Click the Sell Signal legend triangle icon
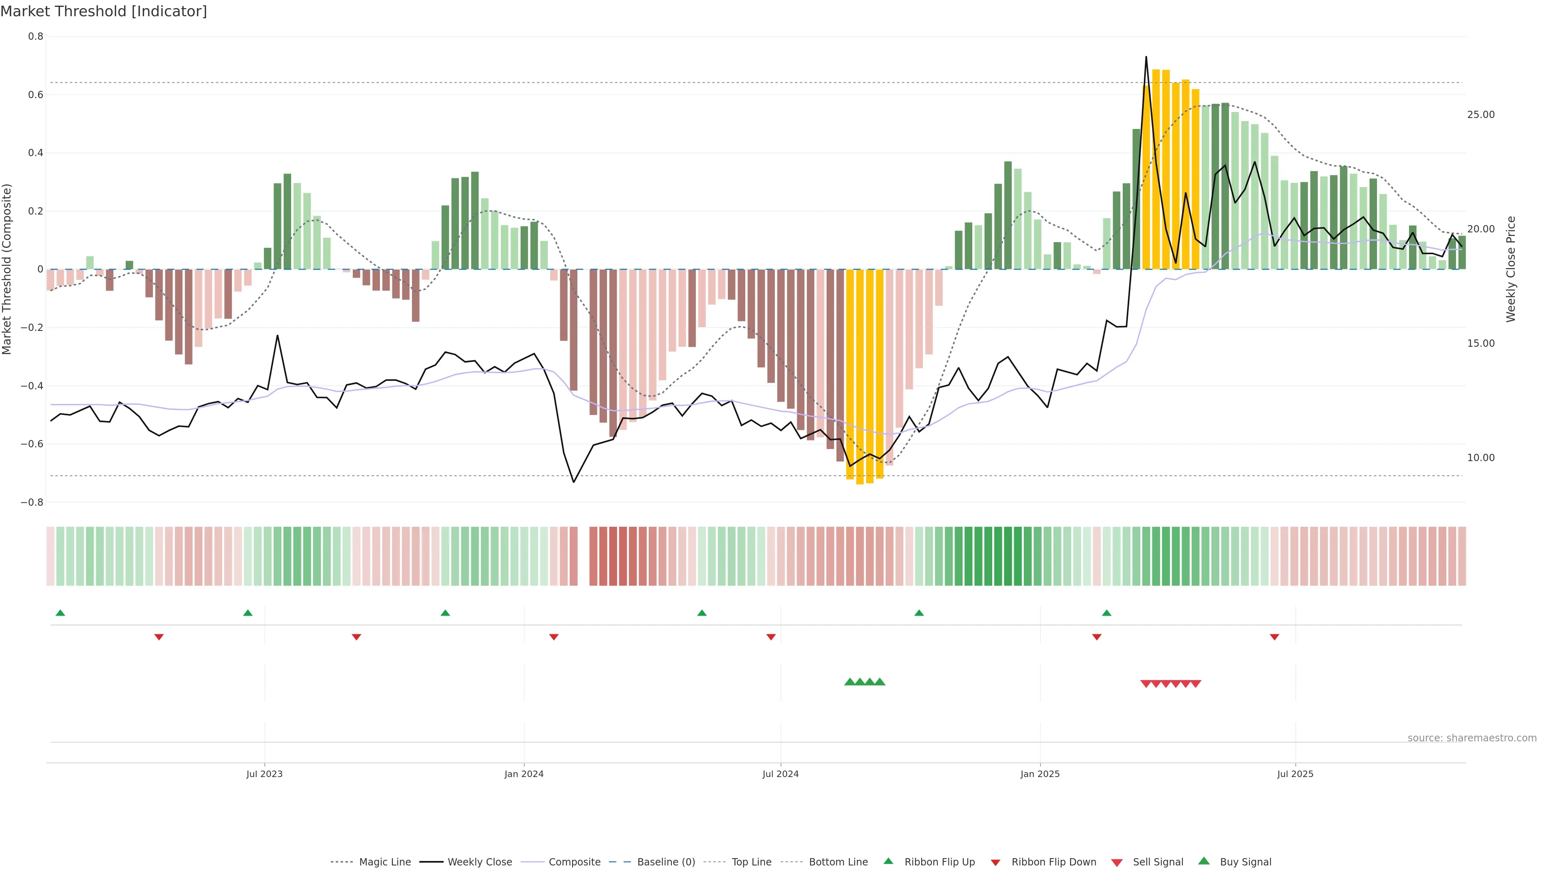 point(1116,862)
